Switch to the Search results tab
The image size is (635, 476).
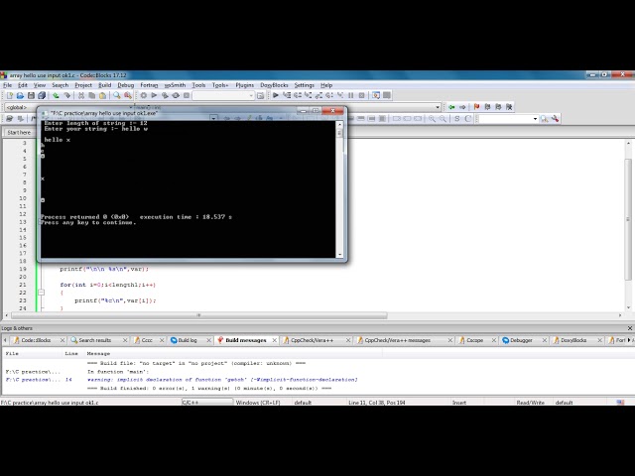click(x=95, y=340)
